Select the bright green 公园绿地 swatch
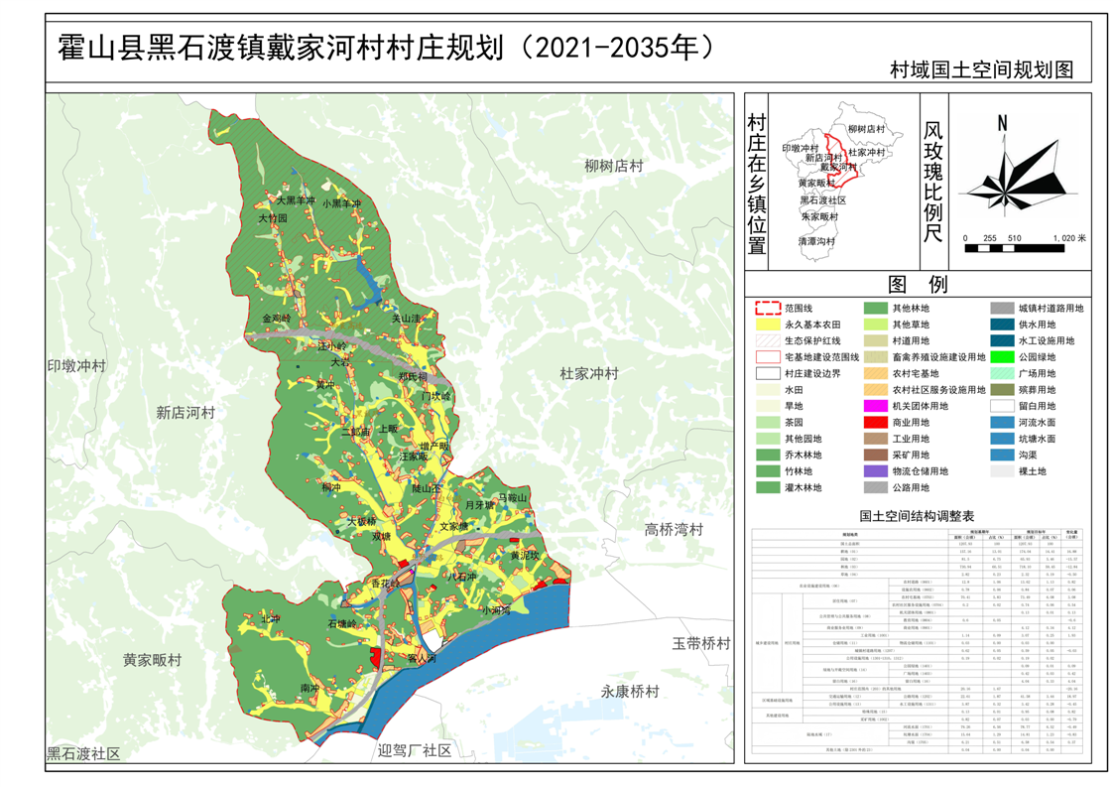The height and width of the screenshot is (787, 1113). [x=1004, y=357]
